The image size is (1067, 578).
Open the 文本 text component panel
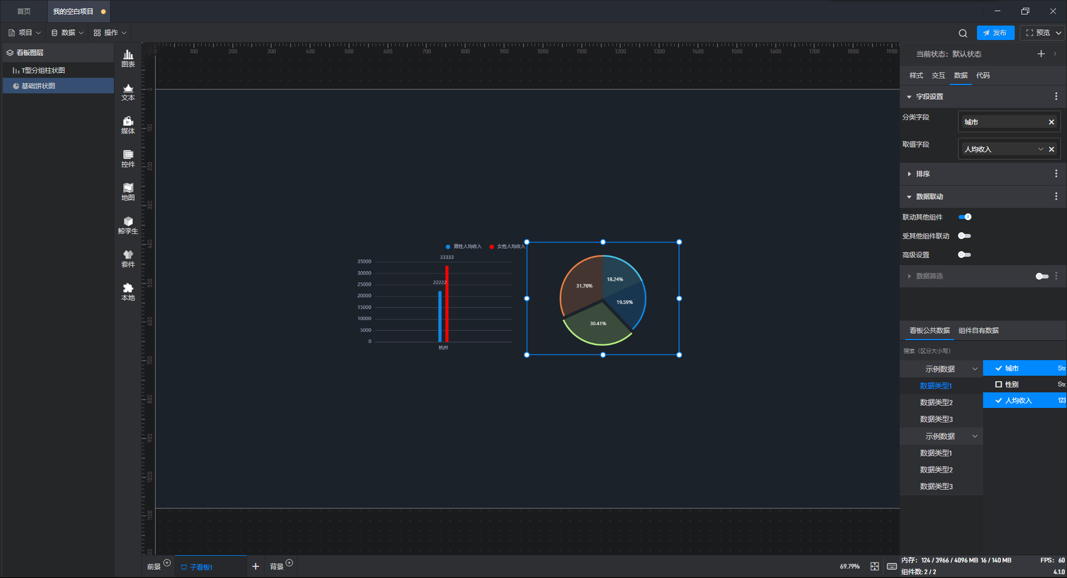pos(128,92)
